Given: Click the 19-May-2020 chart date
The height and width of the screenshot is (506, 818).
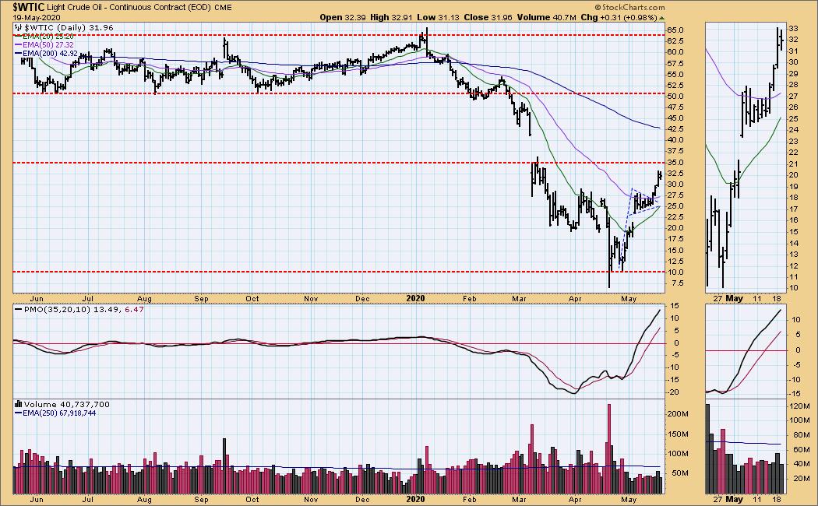Looking at the screenshot, I should click(x=37, y=17).
